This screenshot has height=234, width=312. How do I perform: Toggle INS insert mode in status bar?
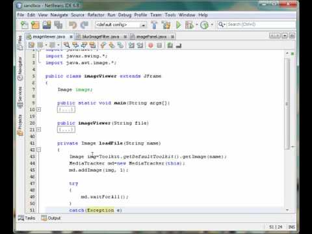291,227
